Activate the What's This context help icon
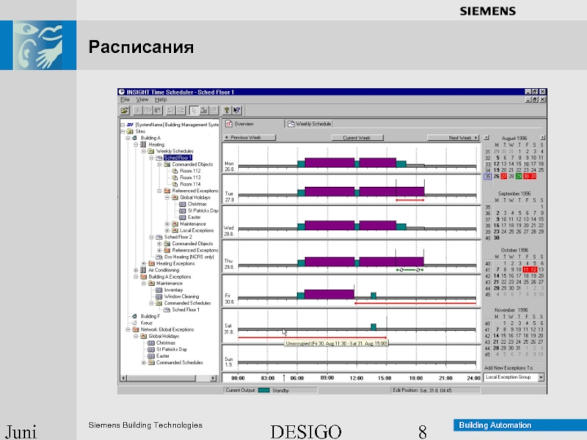Image resolution: width=587 pixels, height=440 pixels. [x=238, y=110]
